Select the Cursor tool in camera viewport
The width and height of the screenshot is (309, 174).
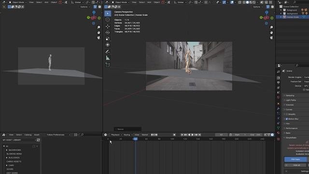(x=108, y=19)
